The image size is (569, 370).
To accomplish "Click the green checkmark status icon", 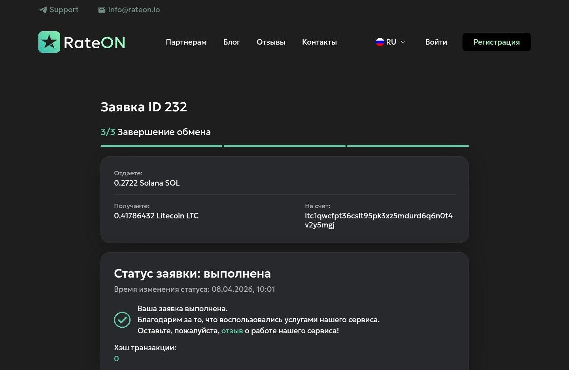I will (x=122, y=320).
